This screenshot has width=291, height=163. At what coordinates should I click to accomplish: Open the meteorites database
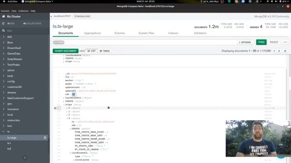click(x=14, y=120)
